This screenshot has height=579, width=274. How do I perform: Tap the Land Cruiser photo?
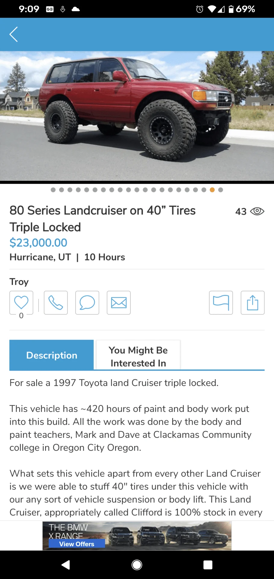pyautogui.click(x=137, y=116)
